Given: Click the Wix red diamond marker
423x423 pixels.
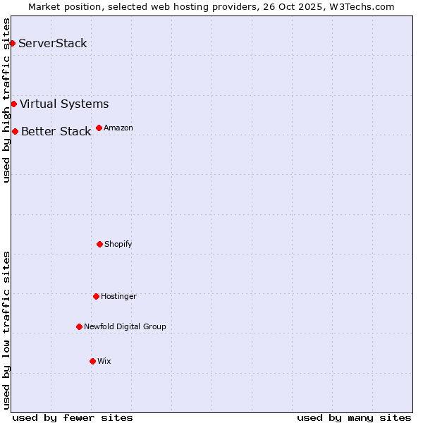Looking at the screenshot, I should point(92,362).
